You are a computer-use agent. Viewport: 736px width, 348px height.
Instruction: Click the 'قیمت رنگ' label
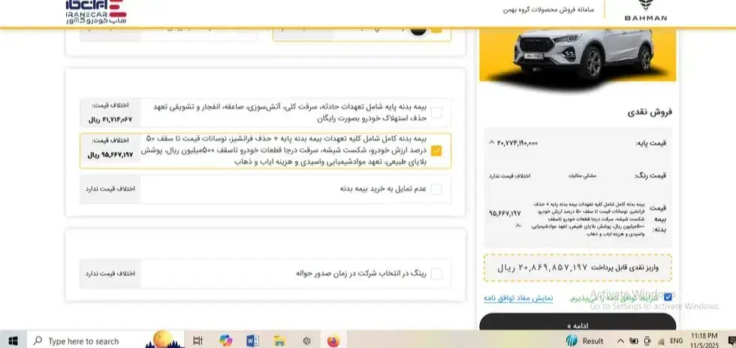(650, 176)
